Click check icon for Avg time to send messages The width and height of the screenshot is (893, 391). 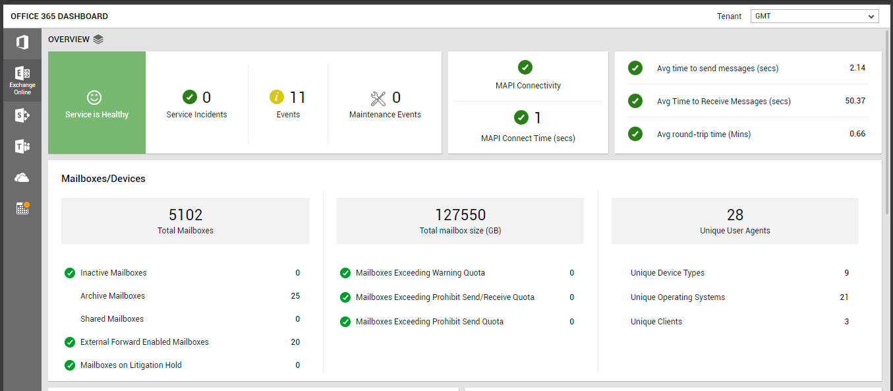(635, 68)
